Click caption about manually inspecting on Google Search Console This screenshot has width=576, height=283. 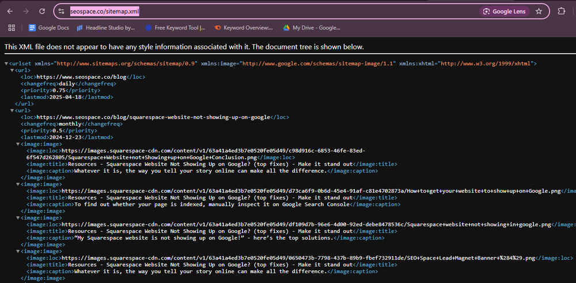click(211, 204)
